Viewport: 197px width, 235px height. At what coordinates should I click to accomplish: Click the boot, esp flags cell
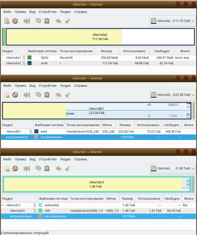[182, 57]
